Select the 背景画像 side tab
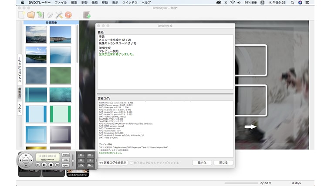The height and width of the screenshot is (186, 331). click(20, 93)
